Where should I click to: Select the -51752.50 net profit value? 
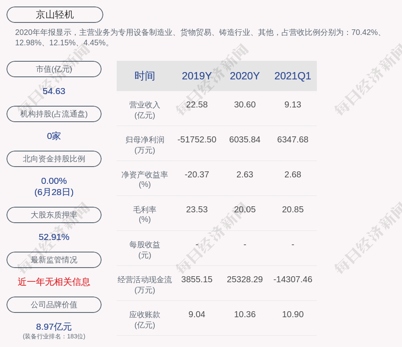197,140
